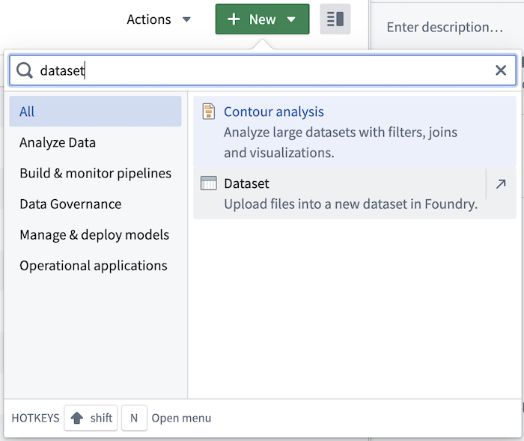The width and height of the screenshot is (524, 441).
Task: Click the dataset search input box
Action: tap(263, 70)
